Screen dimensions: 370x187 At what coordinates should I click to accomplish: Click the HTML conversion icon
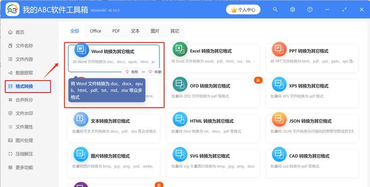pos(180,120)
